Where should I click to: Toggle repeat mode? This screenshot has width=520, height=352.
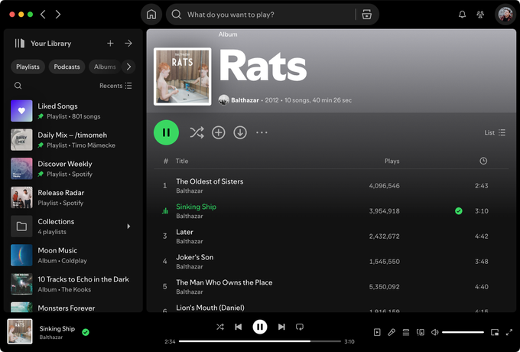[300, 327]
